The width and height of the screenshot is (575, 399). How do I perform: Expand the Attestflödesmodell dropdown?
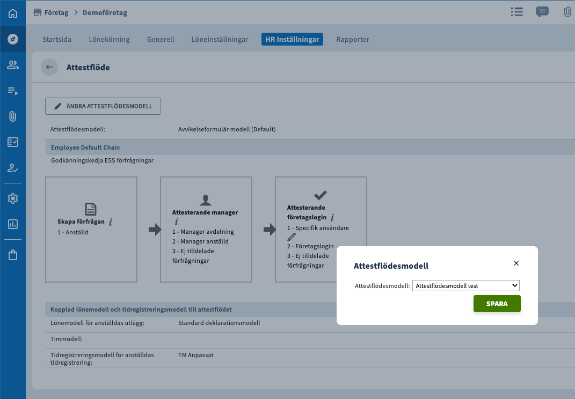[x=465, y=286]
